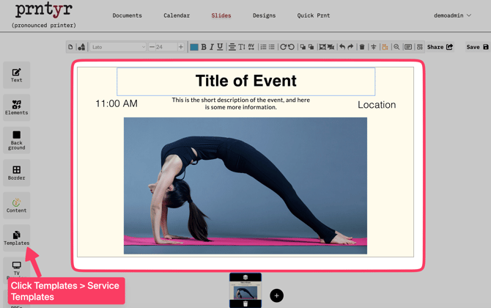Screen dimensions: 491x308
Task: Open the Border options
Action: point(16,172)
